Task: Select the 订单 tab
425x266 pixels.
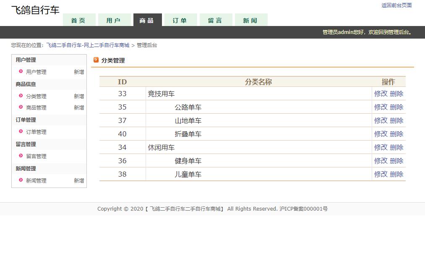Action: click(180, 19)
